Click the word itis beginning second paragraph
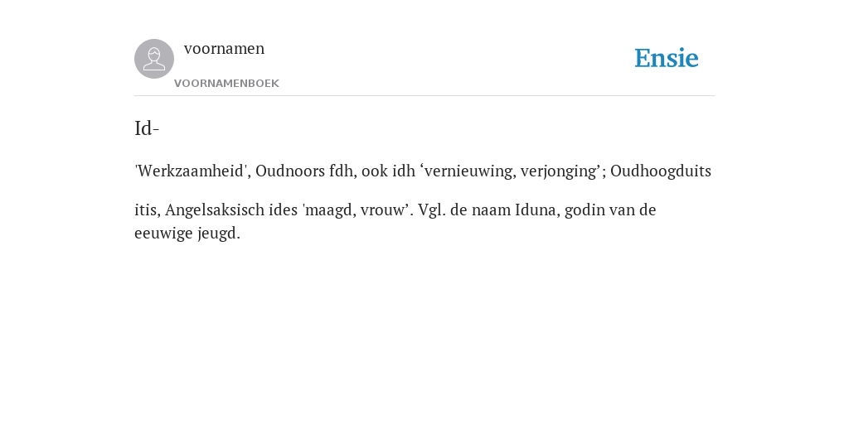 (x=145, y=210)
